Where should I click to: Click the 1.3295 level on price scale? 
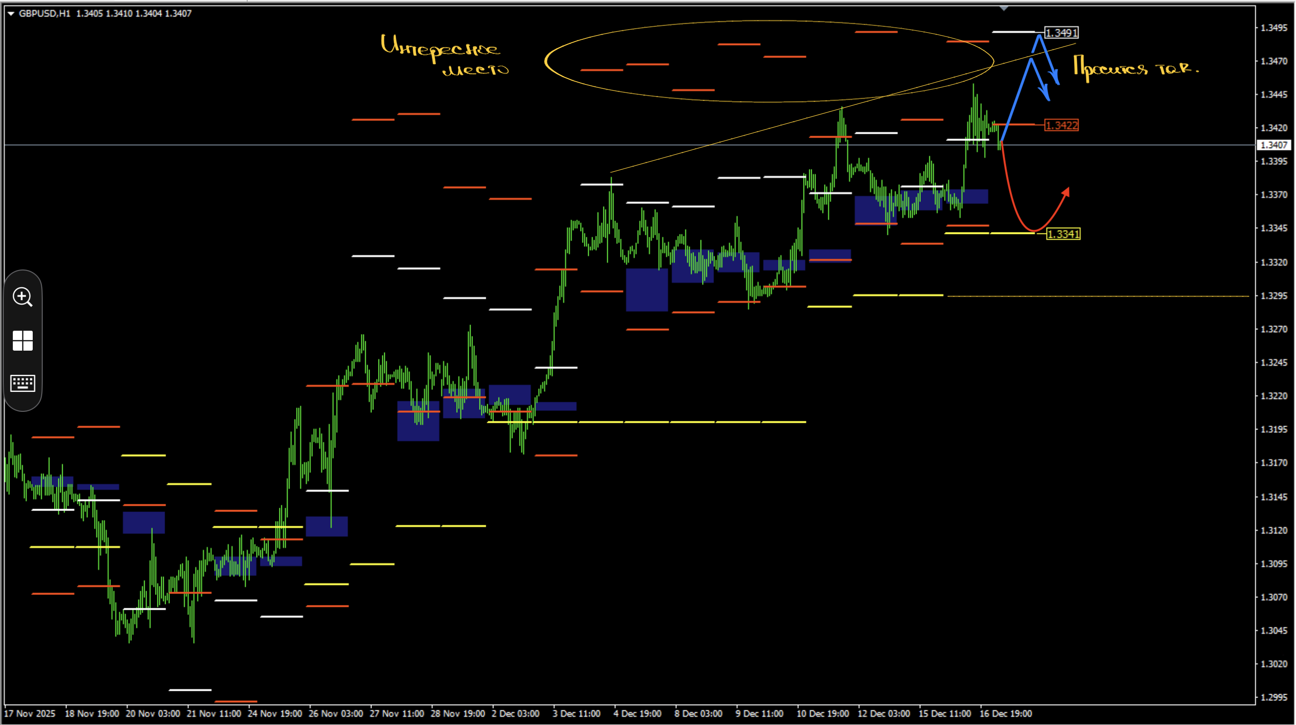pyautogui.click(x=1274, y=296)
